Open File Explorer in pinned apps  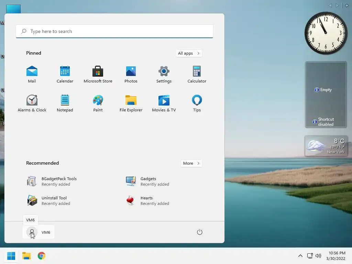pyautogui.click(x=131, y=103)
